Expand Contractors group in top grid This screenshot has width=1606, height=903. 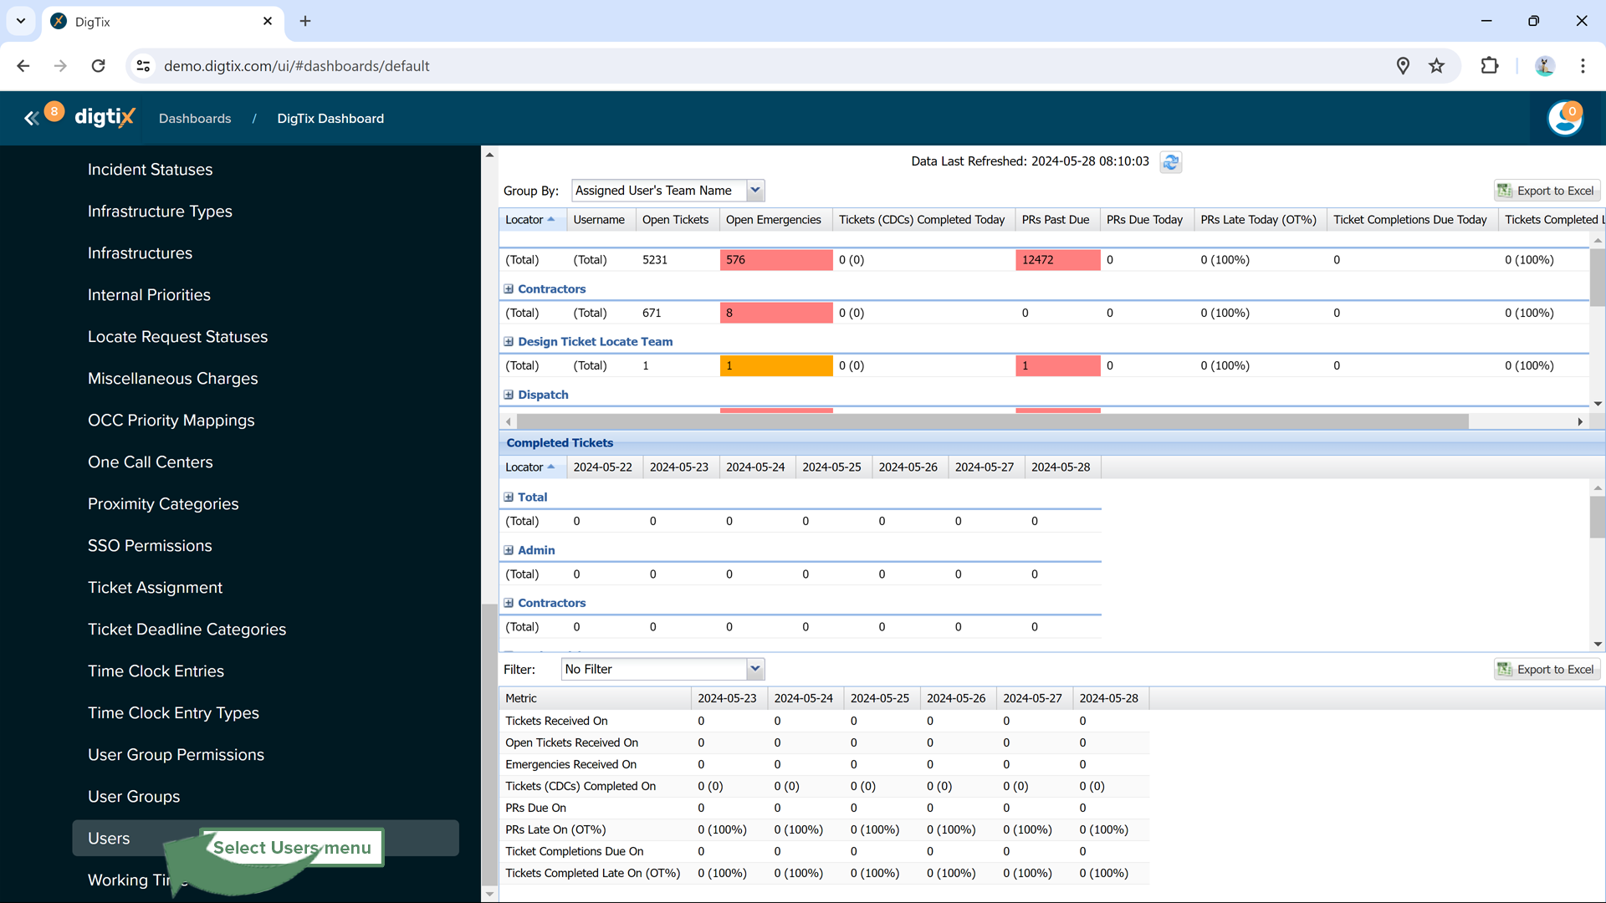click(509, 289)
